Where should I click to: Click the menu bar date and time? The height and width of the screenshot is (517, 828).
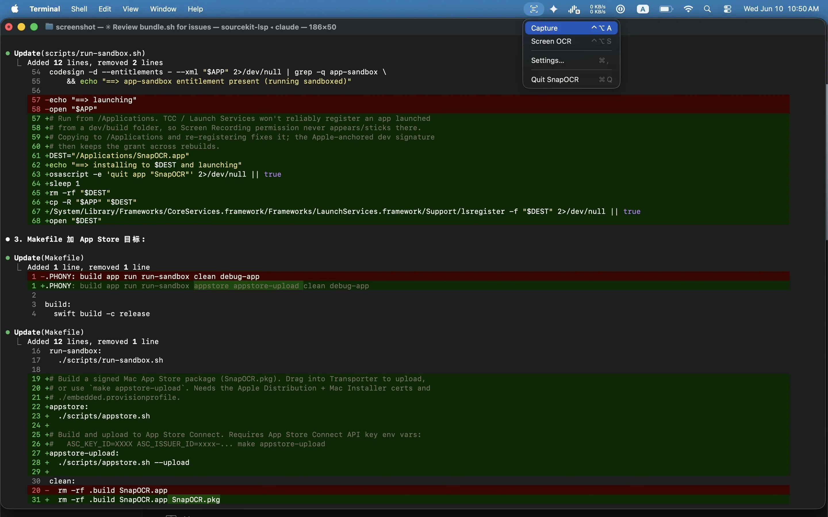(781, 9)
